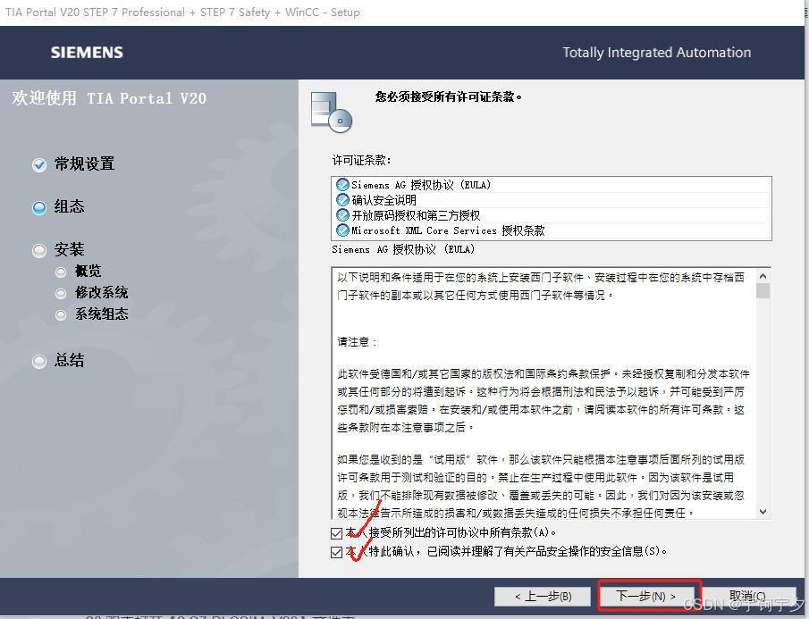Screen dimensions: 809x619
Task: Click the 总结 step indicator icon
Action: tap(39, 361)
